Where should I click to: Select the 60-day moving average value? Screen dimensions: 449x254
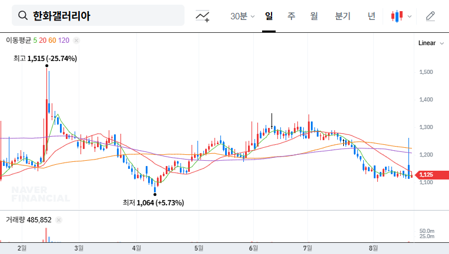click(x=52, y=40)
